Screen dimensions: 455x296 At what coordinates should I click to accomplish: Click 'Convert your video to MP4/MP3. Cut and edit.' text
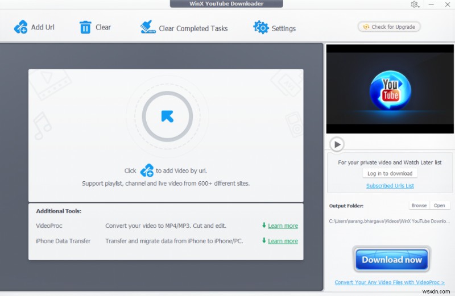click(166, 226)
